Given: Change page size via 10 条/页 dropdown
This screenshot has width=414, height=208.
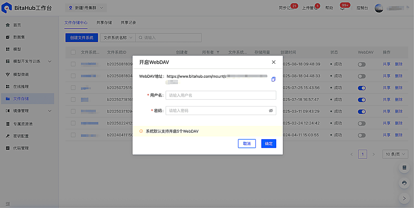Looking at the screenshot, I should (395, 154).
